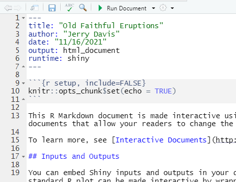Collapse Inputs and Outputs section at line 17

23,156
